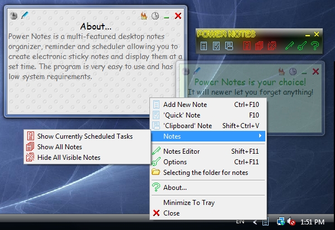The width and height of the screenshot is (335, 230).
Task: Click the round gray icon on About note
Action: pyautogui.click(x=13, y=16)
